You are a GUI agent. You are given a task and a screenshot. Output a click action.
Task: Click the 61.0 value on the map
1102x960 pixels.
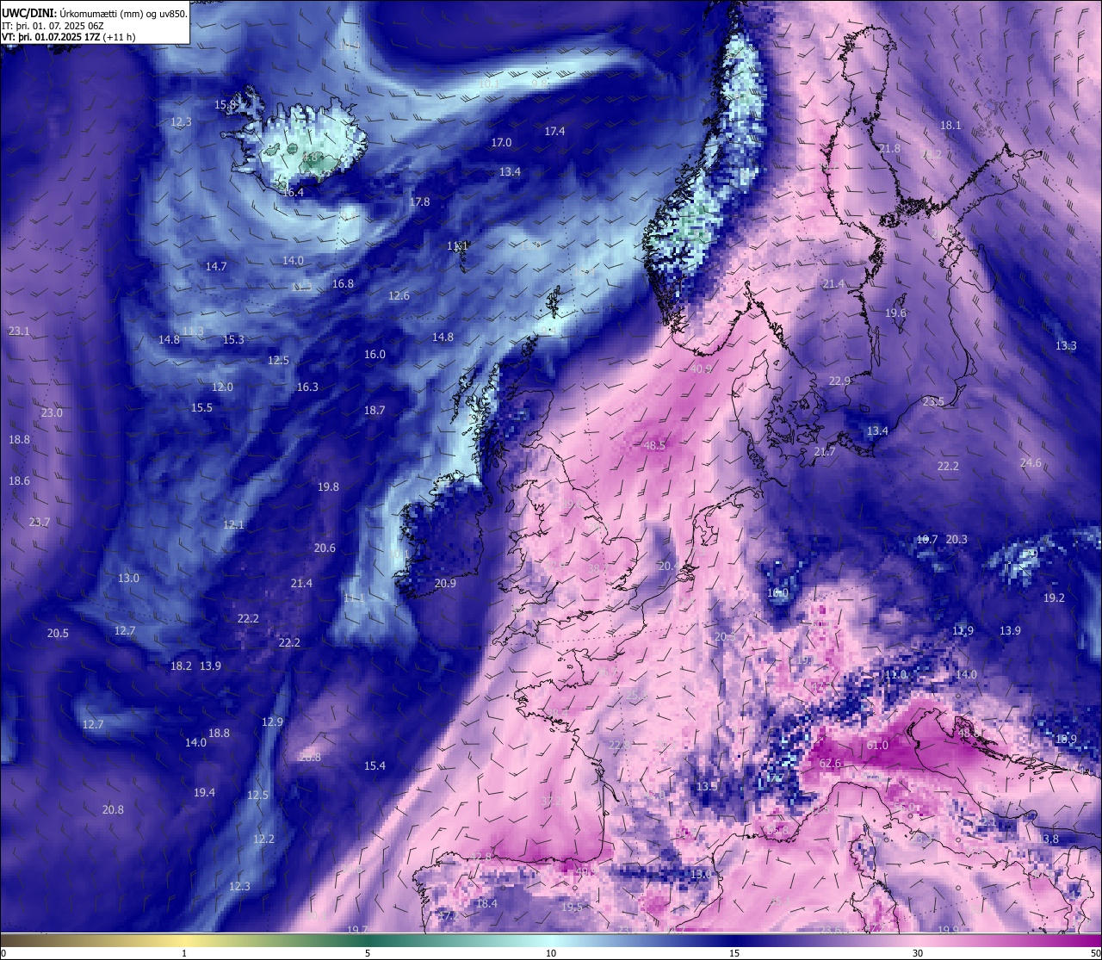click(x=877, y=746)
